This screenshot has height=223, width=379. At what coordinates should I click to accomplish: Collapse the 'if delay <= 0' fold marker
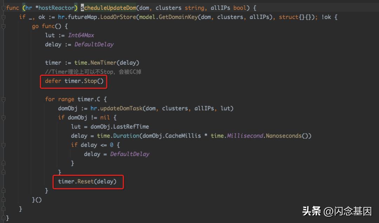[4, 145]
